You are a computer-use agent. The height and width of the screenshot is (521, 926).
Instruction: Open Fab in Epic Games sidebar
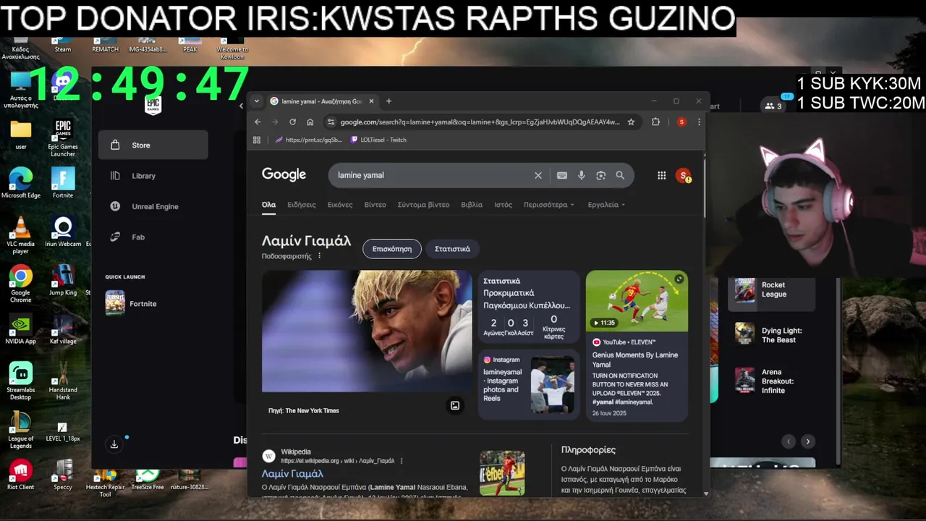click(153, 237)
